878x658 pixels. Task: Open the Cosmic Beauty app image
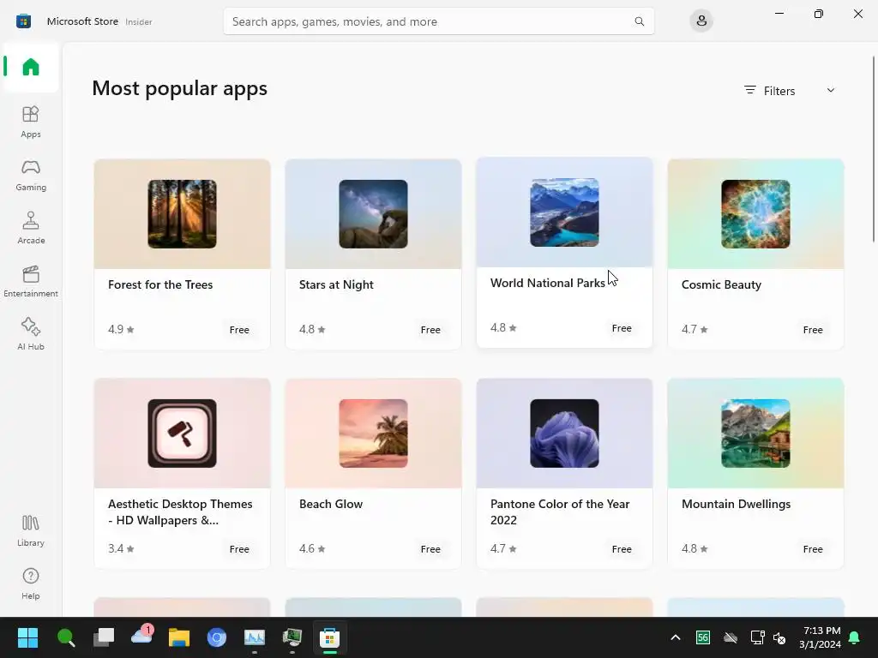tap(755, 213)
